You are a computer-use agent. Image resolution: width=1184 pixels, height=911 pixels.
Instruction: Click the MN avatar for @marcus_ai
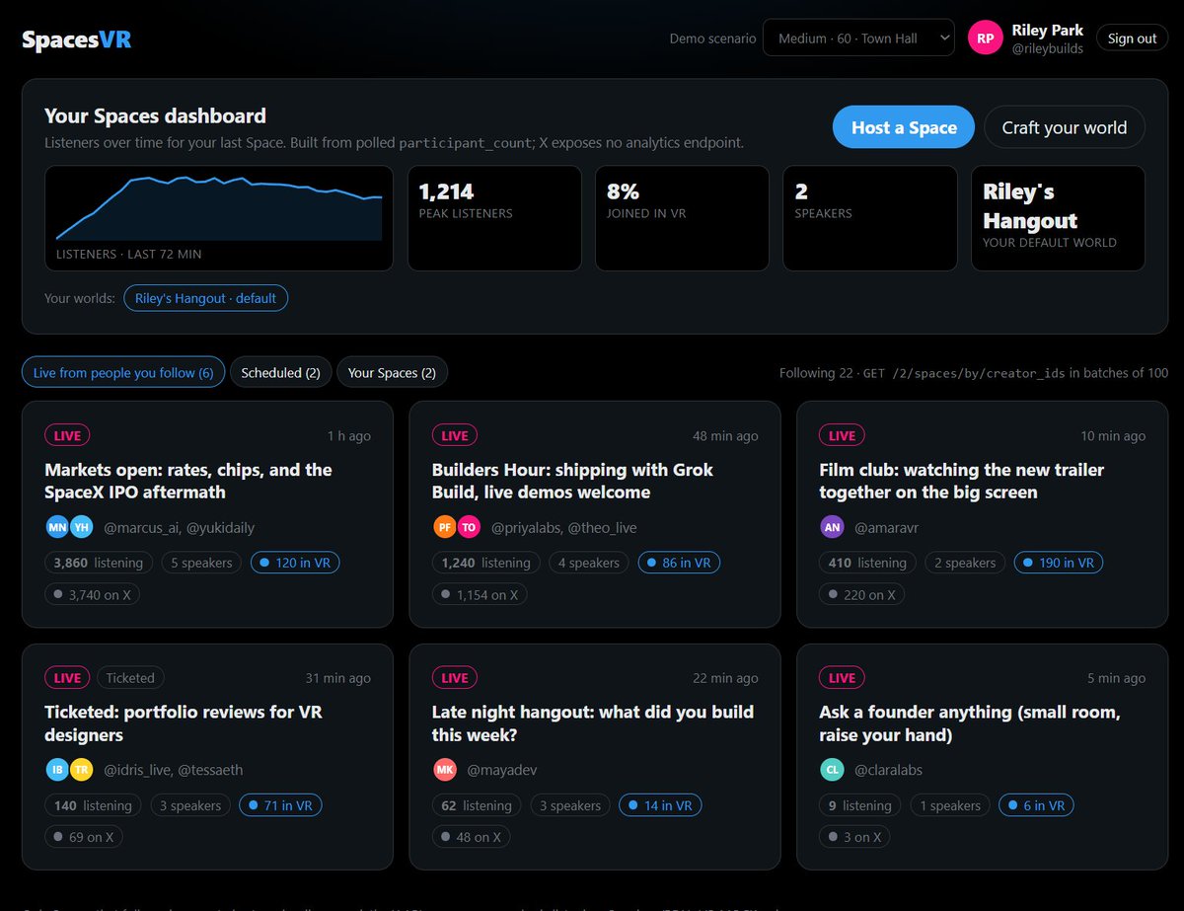57,527
